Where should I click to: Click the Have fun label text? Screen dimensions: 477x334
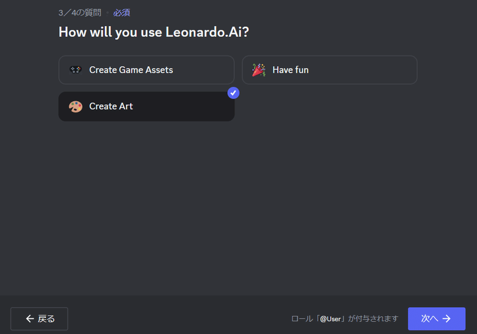point(290,70)
